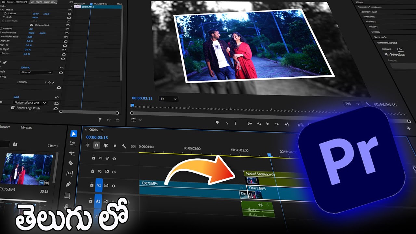Open the Essential Sound Browse tab
The height and width of the screenshot is (234, 416).
[386, 49]
